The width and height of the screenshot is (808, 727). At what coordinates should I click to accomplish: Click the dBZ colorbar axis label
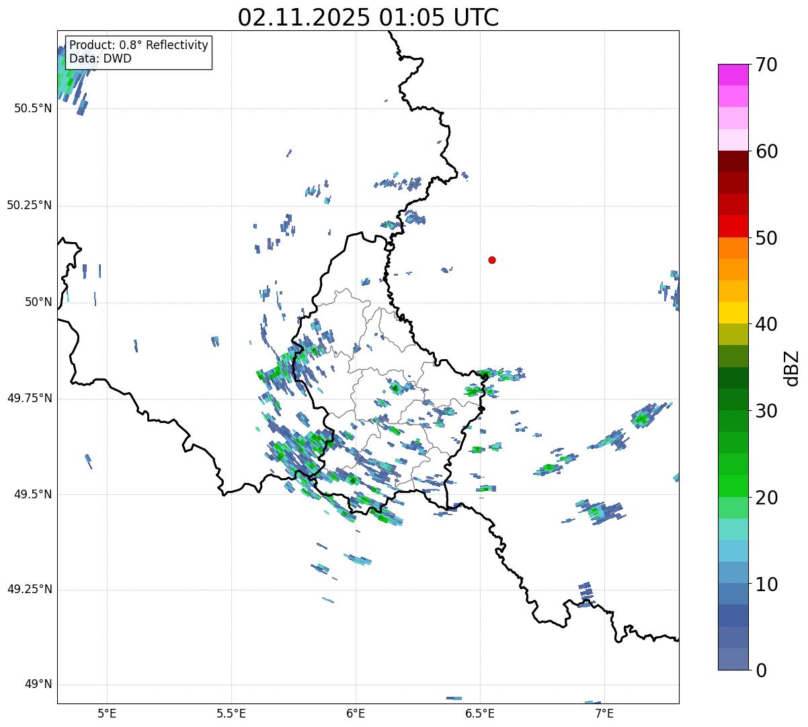[791, 367]
